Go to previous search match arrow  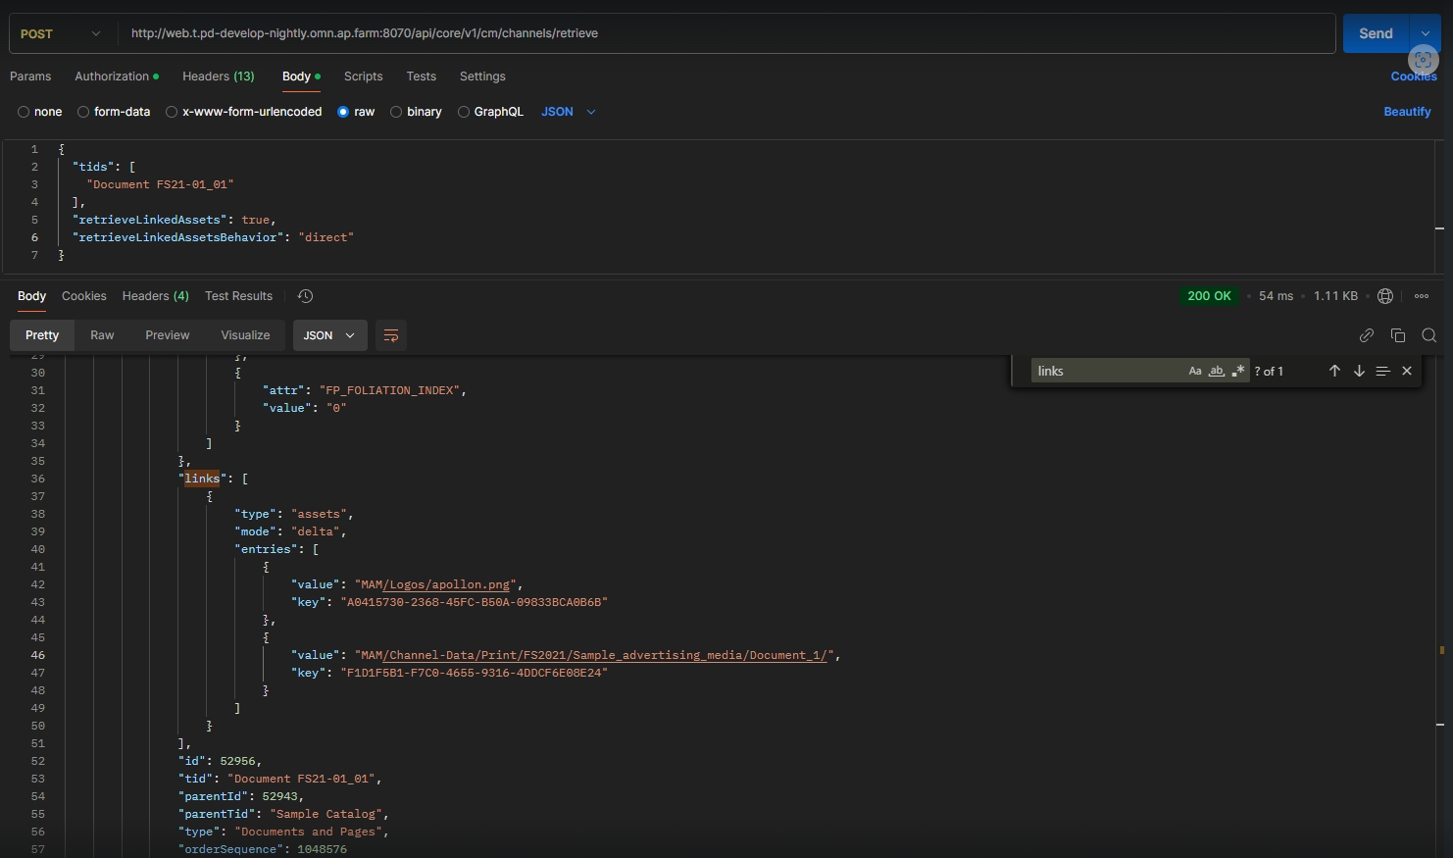click(1334, 371)
